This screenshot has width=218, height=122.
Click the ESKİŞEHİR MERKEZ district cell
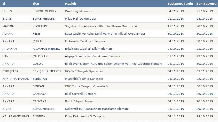tap(47, 71)
